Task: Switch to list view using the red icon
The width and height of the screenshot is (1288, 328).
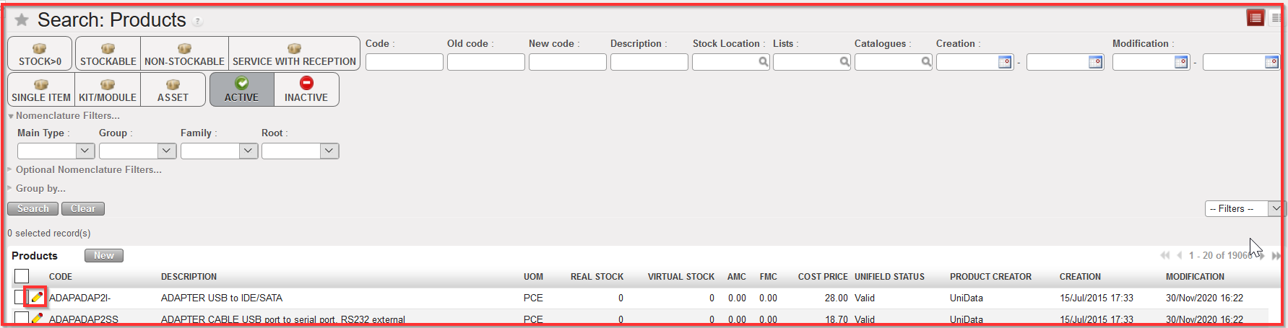Action: tap(1255, 18)
